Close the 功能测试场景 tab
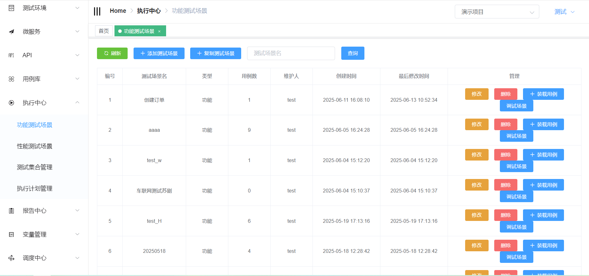This screenshot has height=276, width=589. (160, 31)
